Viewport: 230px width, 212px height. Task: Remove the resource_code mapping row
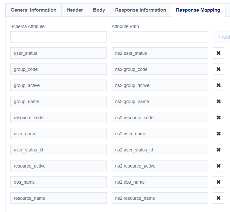pos(218,118)
